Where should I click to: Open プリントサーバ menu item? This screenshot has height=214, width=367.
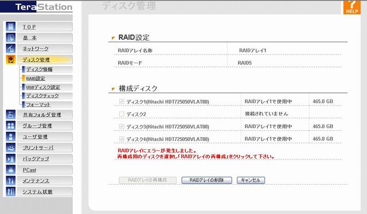coord(45,147)
